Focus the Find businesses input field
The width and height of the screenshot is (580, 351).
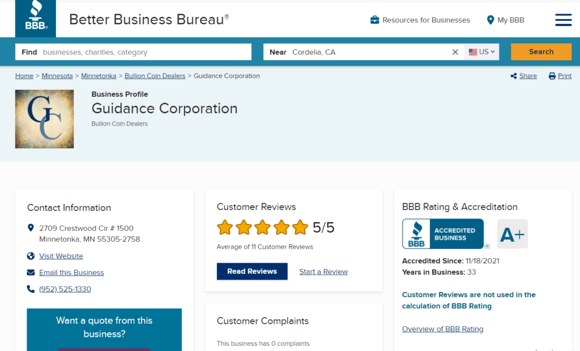pos(133,52)
